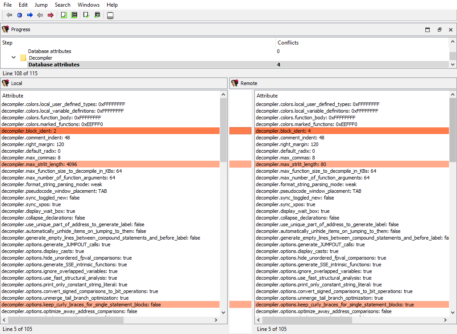Screen dimensions: 457x334
Task: Click the green page toolbar icon
Action: coord(64,15)
